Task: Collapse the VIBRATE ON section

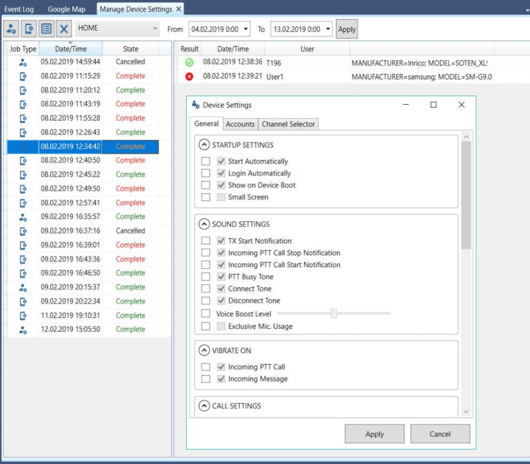Action: [204, 351]
